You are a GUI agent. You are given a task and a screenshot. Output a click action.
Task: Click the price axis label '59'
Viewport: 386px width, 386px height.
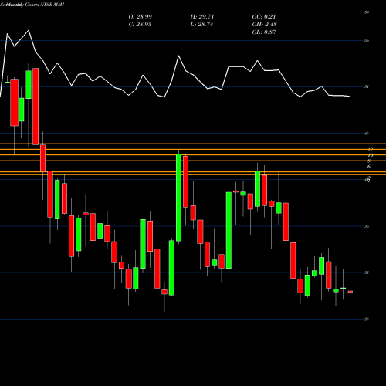tap(367, 12)
